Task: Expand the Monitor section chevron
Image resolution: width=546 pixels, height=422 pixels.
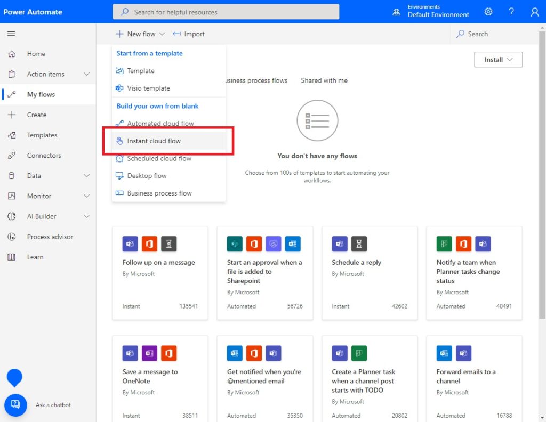Action: 87,196
